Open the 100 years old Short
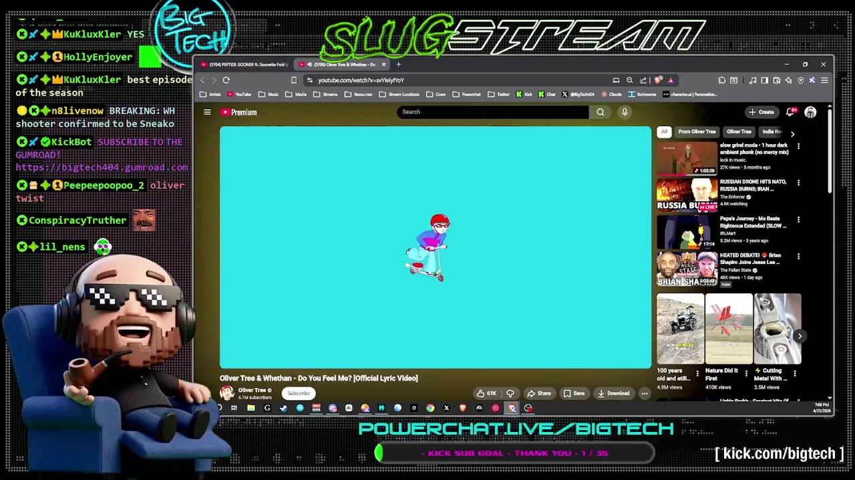Viewport: 855px width, 480px height. click(x=680, y=329)
